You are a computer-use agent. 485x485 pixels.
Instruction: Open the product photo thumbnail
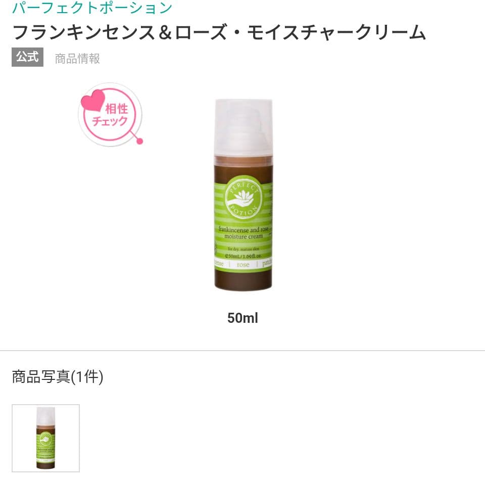pos(46,438)
